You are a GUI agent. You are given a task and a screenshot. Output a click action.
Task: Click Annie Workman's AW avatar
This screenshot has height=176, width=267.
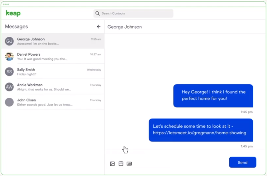9,87
